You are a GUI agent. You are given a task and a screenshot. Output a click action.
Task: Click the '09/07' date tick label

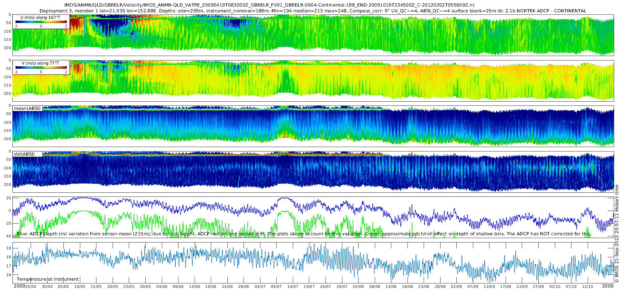(x=276, y=287)
